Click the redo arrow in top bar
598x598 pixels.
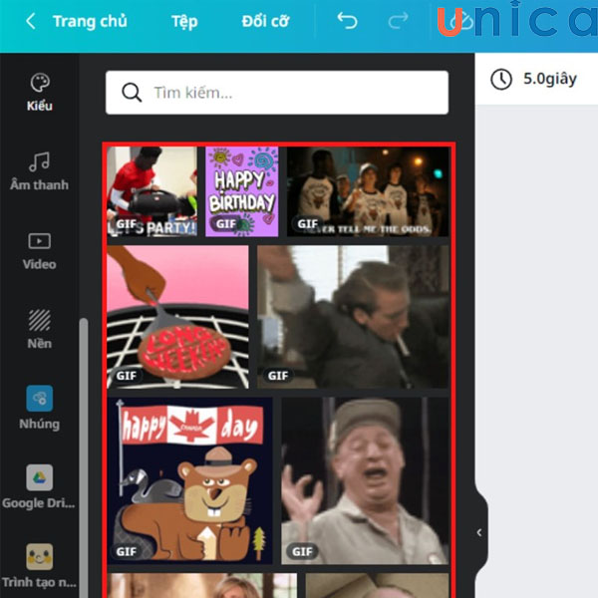tap(398, 21)
